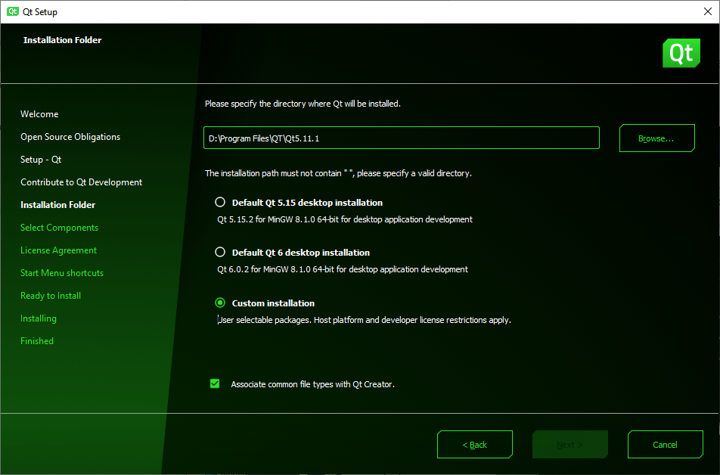Select Contribute to Qt Development step
720x475 pixels.
(x=81, y=182)
